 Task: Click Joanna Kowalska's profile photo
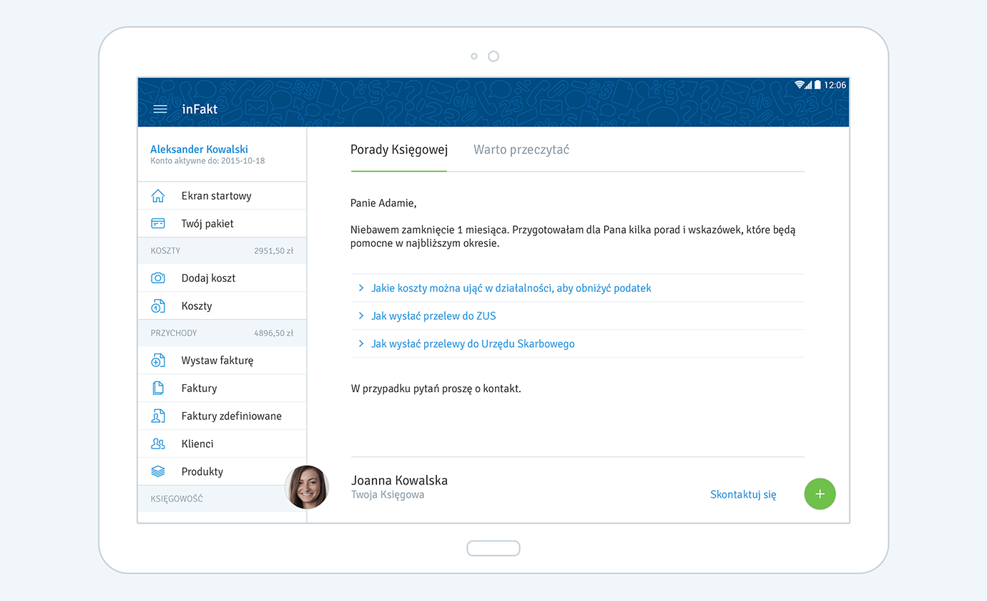(307, 487)
